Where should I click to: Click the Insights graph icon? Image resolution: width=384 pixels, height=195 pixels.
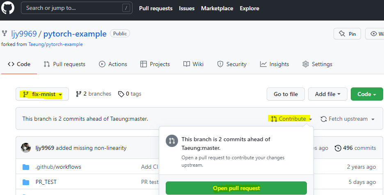263,64
